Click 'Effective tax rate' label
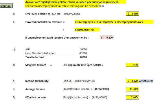 pyautogui.click(x=36, y=98)
